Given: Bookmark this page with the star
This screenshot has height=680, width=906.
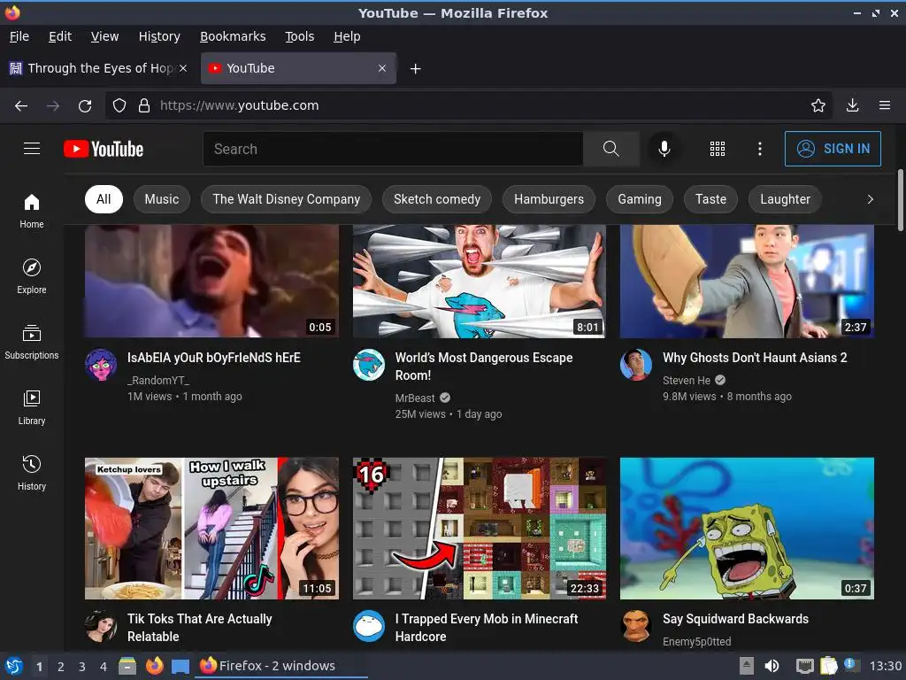Looking at the screenshot, I should (x=818, y=105).
